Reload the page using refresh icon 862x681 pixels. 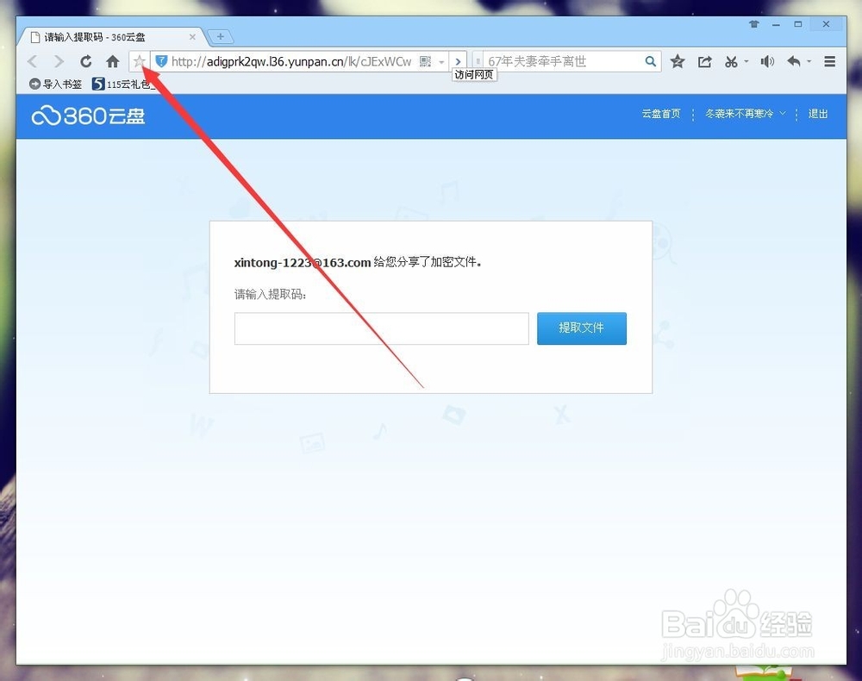(x=85, y=61)
